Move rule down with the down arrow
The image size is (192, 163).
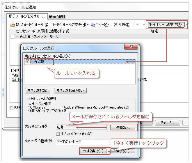point(144,25)
